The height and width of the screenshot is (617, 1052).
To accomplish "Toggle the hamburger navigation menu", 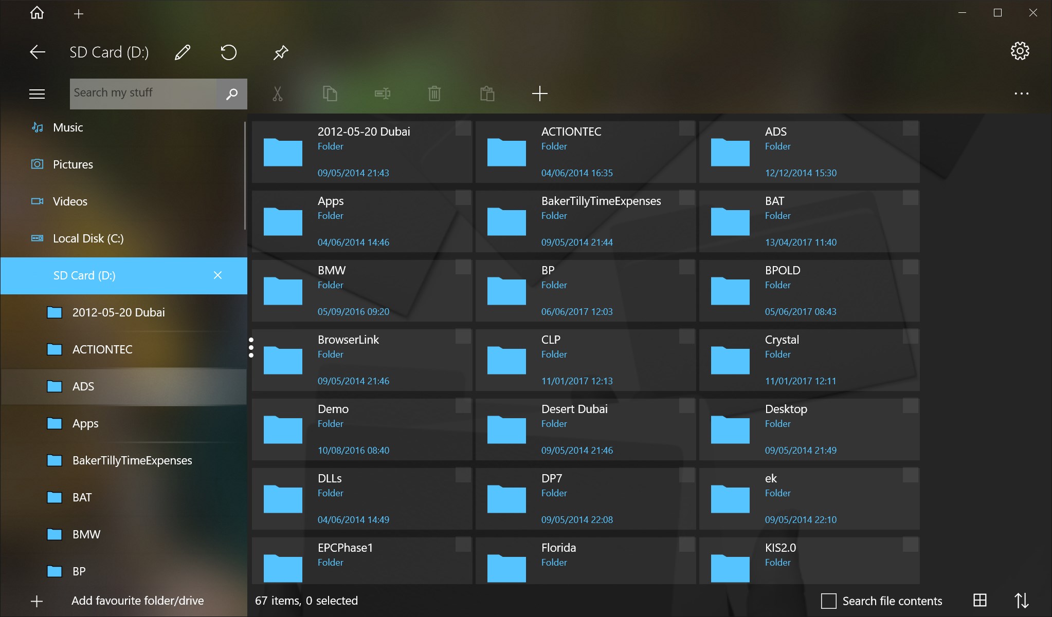I will (37, 94).
